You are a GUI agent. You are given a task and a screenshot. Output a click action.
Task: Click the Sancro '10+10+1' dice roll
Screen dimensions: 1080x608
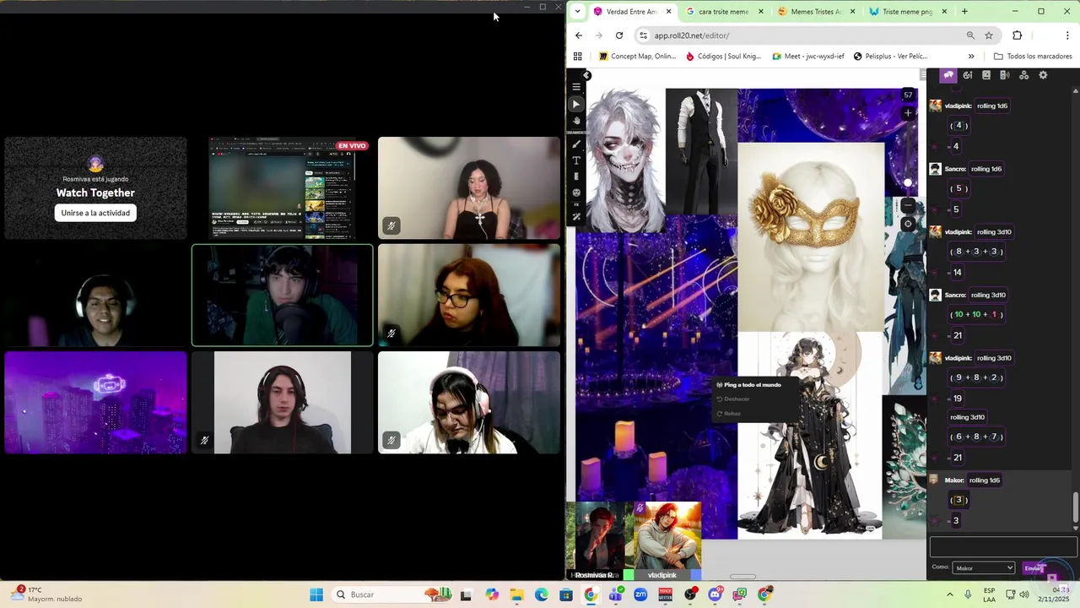tap(976, 314)
